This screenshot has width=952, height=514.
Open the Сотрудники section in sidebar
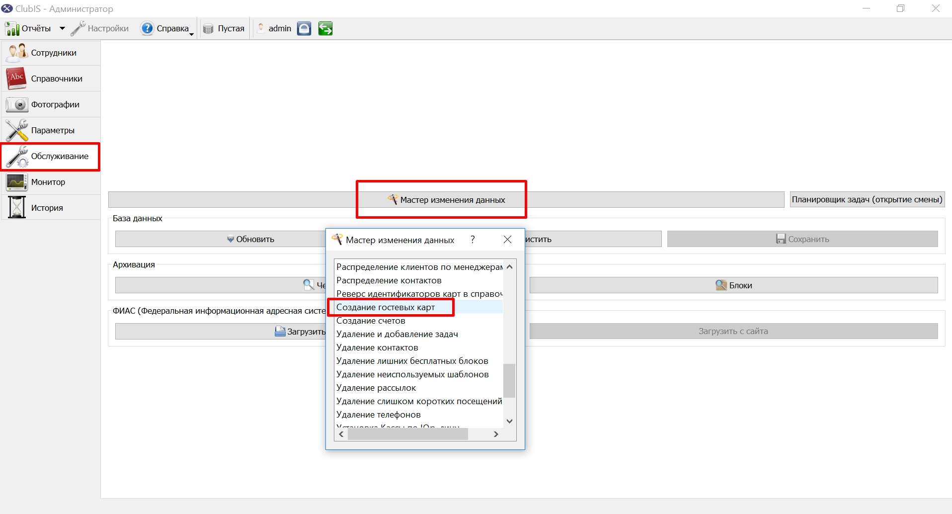(x=50, y=53)
